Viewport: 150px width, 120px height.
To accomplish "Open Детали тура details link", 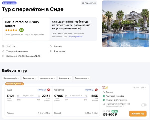I will coord(139,88).
